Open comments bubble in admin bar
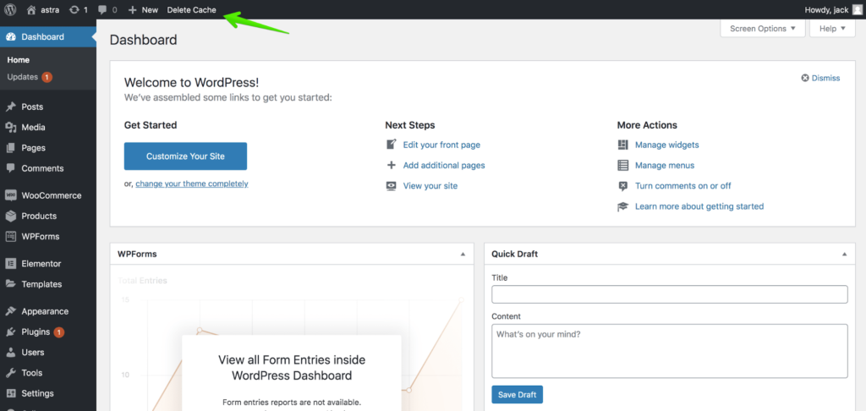 point(102,10)
